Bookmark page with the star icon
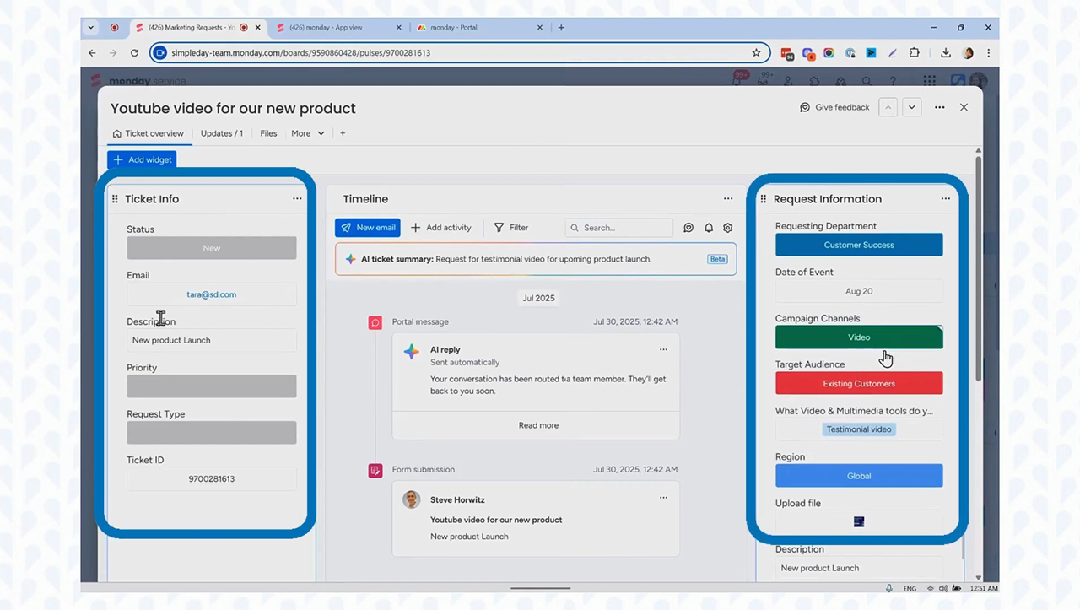 click(x=756, y=52)
